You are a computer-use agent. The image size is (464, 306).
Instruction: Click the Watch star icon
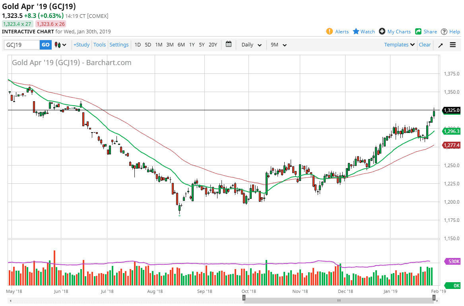363,31
